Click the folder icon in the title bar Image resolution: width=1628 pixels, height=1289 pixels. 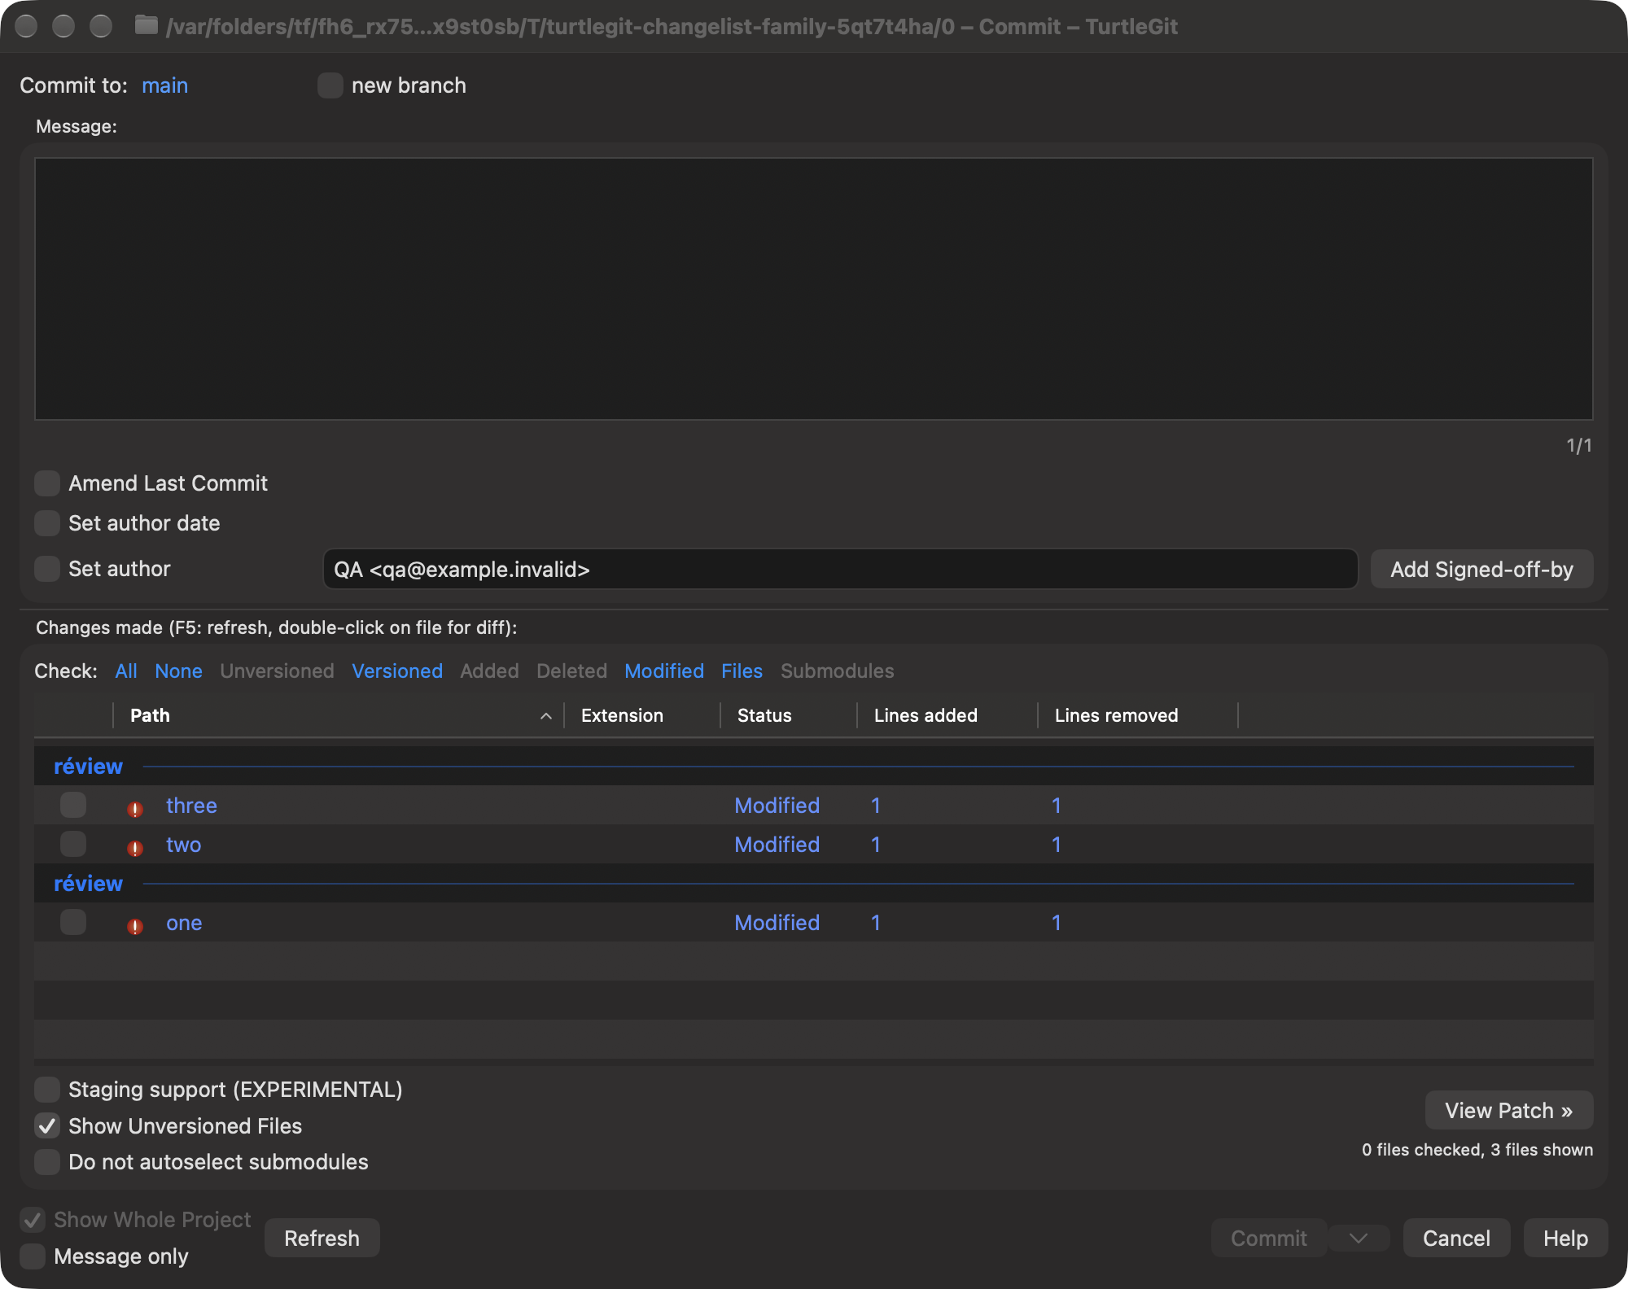(146, 25)
